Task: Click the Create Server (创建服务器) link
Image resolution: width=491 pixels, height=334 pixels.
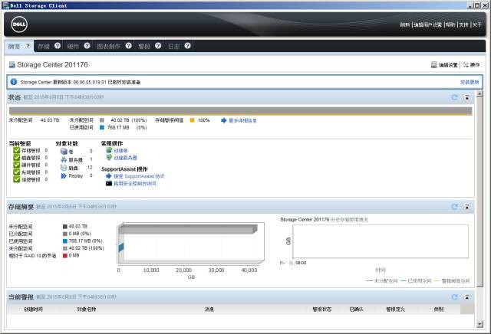Action: coord(125,158)
